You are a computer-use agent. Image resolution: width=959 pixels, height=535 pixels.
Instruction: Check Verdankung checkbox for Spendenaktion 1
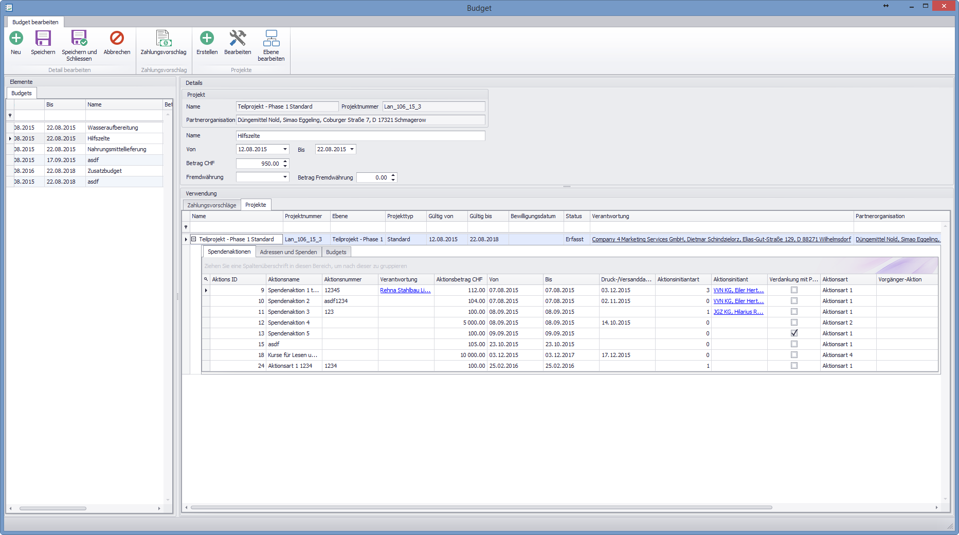(x=794, y=290)
